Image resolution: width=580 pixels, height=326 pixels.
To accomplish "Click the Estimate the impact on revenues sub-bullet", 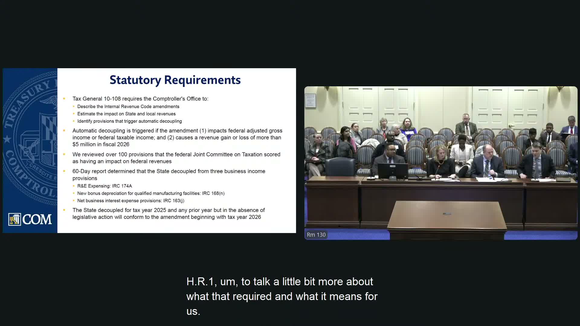I will point(126,114).
